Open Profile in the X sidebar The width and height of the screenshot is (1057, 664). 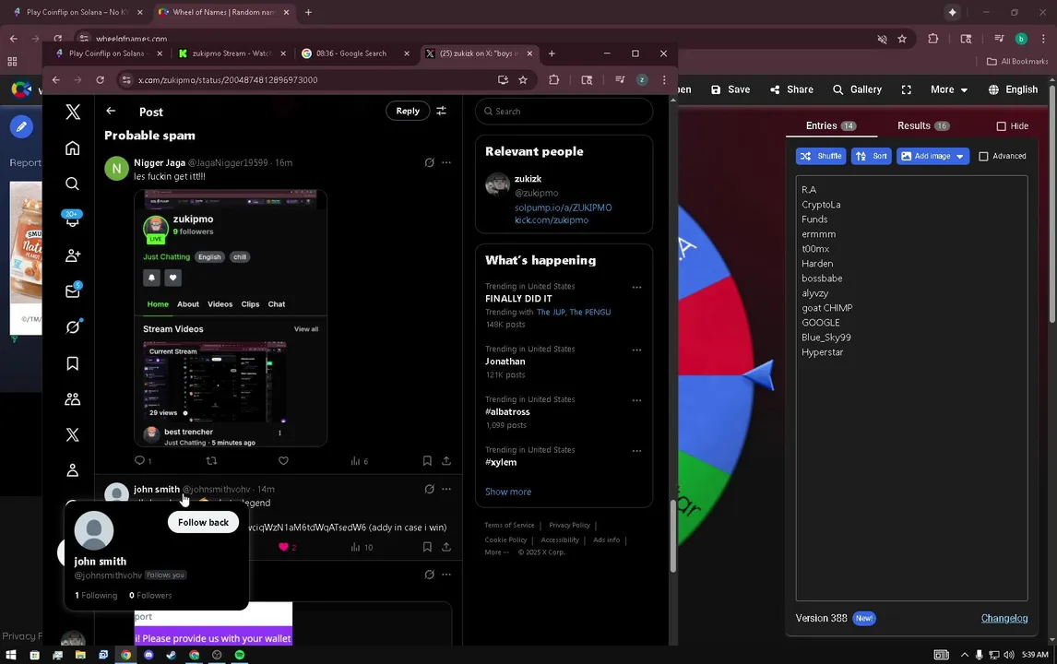[72, 469]
